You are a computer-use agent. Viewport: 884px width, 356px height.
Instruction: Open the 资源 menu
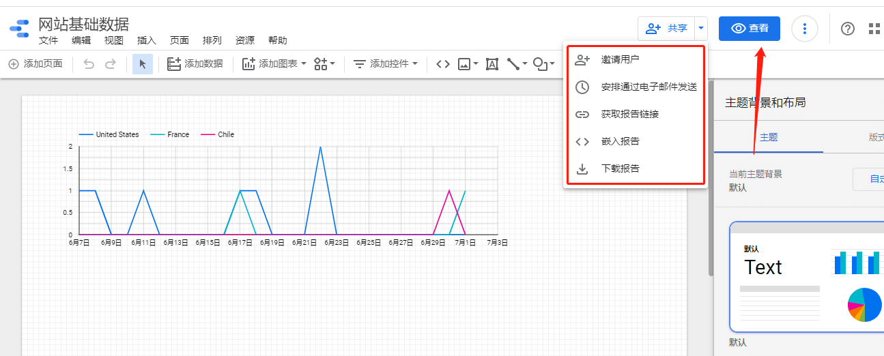(x=245, y=40)
